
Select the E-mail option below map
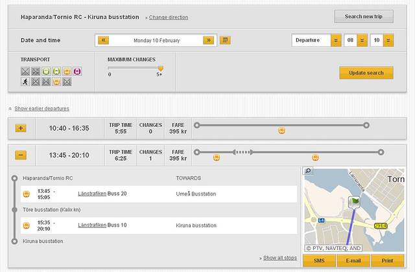tap(353, 260)
